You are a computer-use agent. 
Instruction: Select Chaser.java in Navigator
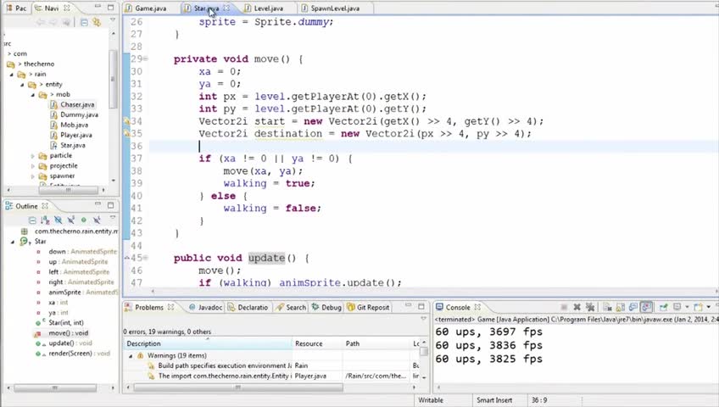pos(72,104)
